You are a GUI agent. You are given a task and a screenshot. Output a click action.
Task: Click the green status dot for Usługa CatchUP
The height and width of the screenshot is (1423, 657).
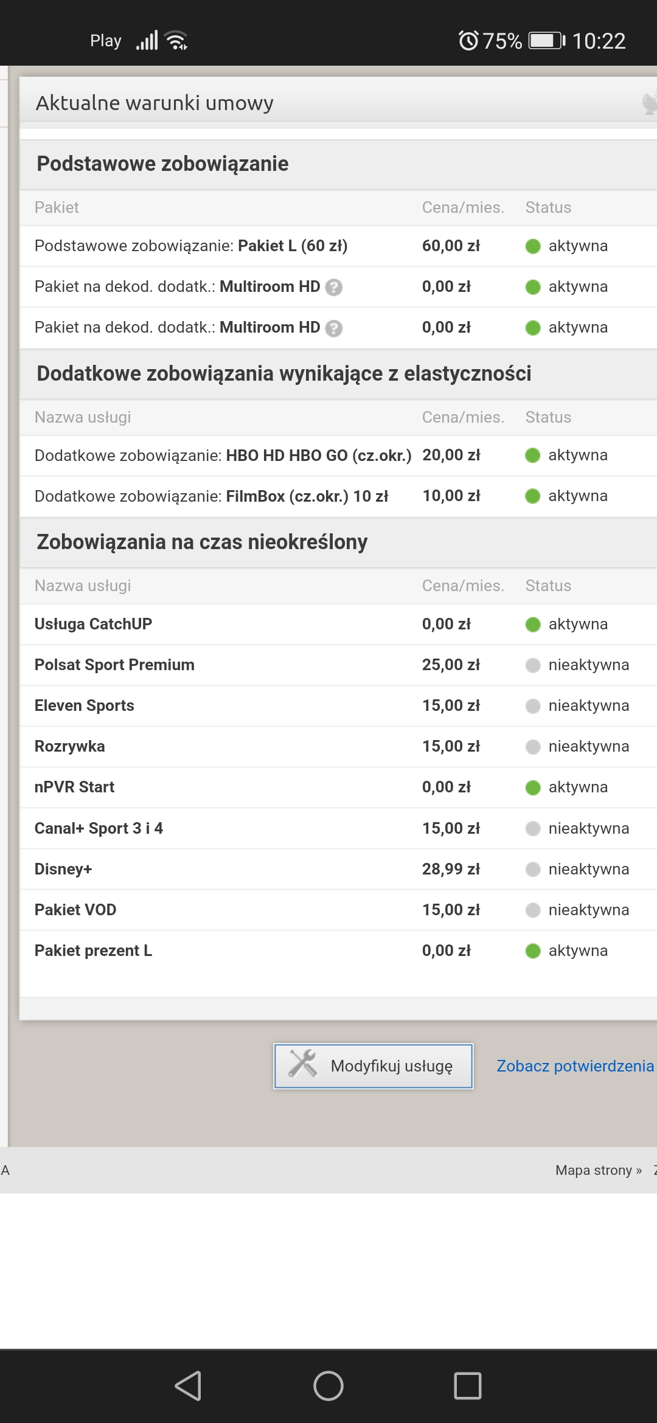(x=533, y=625)
